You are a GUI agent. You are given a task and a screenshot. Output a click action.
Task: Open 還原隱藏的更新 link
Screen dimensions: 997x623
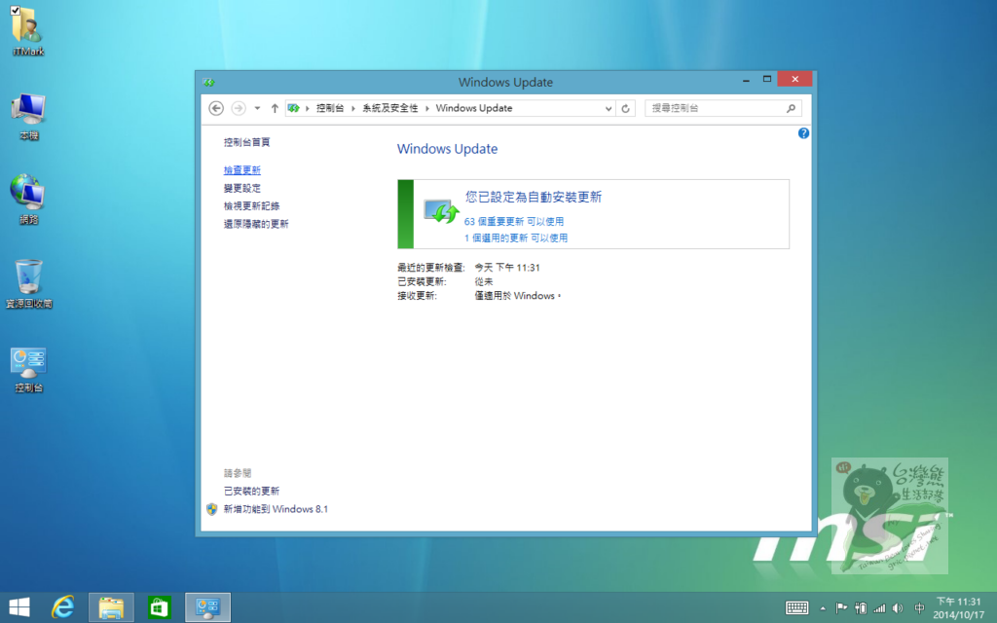tap(256, 223)
